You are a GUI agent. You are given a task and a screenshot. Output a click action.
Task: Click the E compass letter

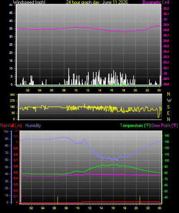pyautogui.click(x=168, y=113)
